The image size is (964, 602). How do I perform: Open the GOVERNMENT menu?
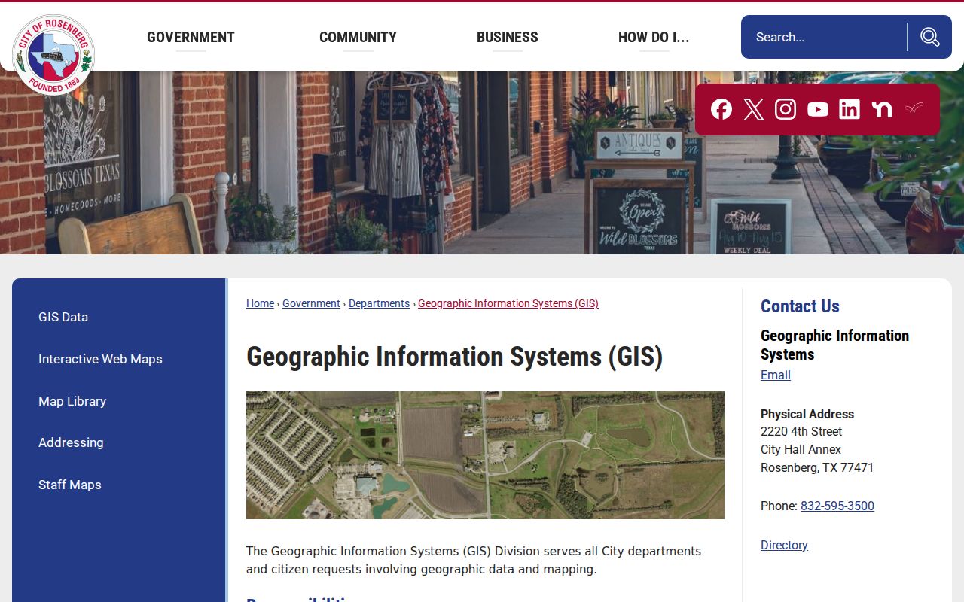pyautogui.click(x=191, y=37)
